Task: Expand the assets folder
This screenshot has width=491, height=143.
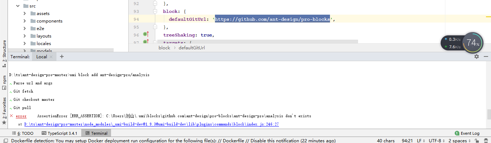Action: [x=24, y=14]
